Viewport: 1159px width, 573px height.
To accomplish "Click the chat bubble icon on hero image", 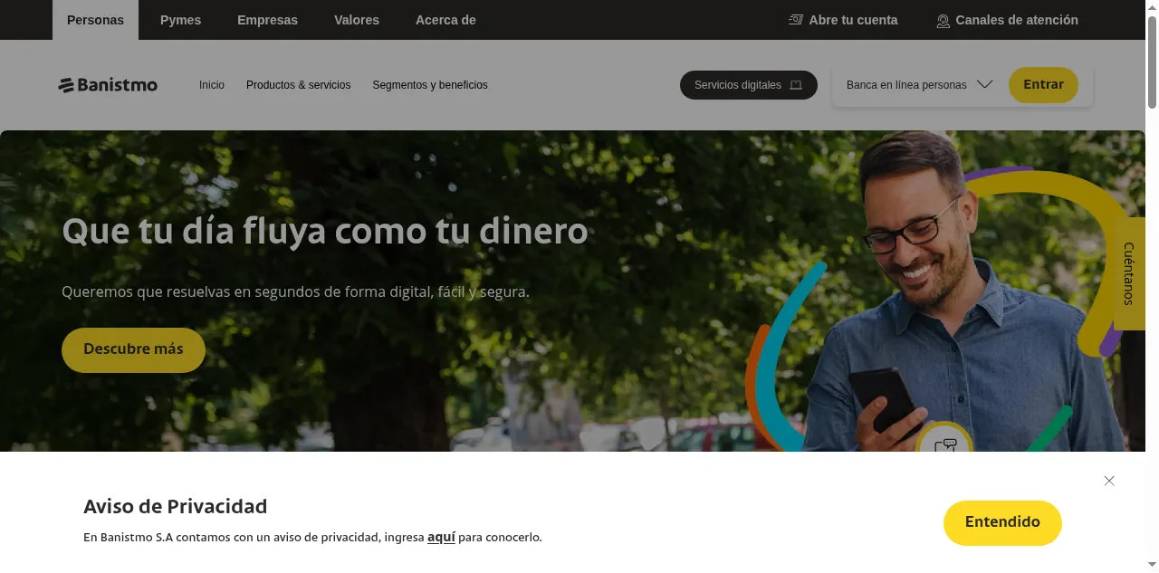I will pyautogui.click(x=944, y=445).
